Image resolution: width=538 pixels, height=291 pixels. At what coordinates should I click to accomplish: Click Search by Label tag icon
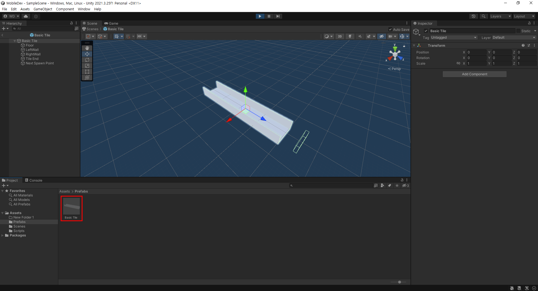click(389, 186)
